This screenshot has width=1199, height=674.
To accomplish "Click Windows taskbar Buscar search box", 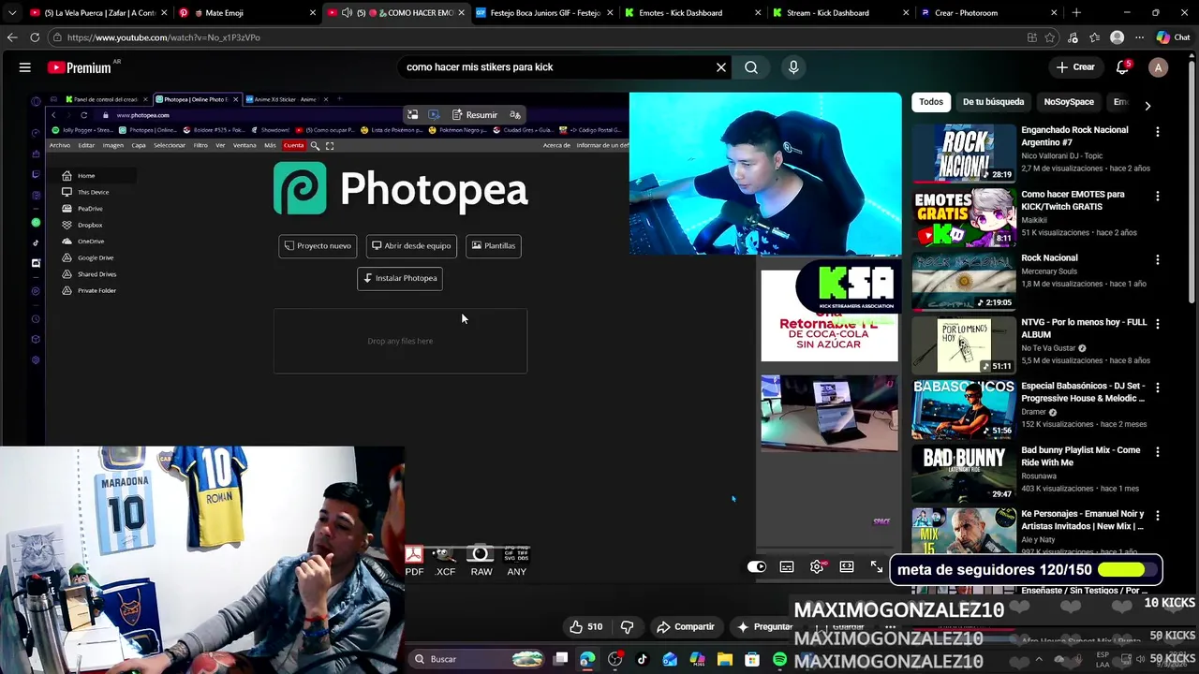I will tap(478, 659).
